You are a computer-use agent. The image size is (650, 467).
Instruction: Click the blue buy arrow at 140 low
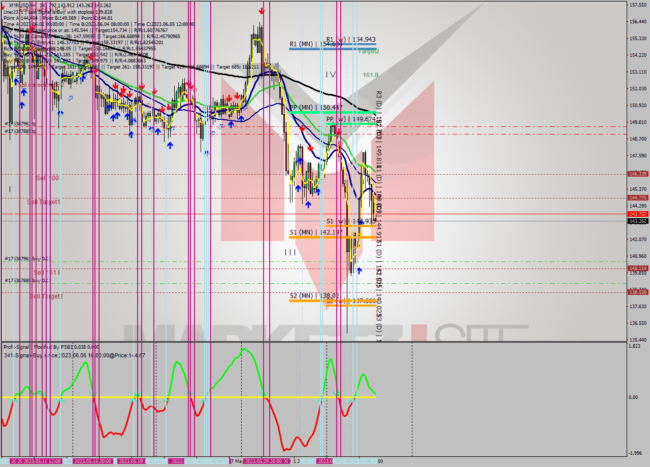point(359,271)
